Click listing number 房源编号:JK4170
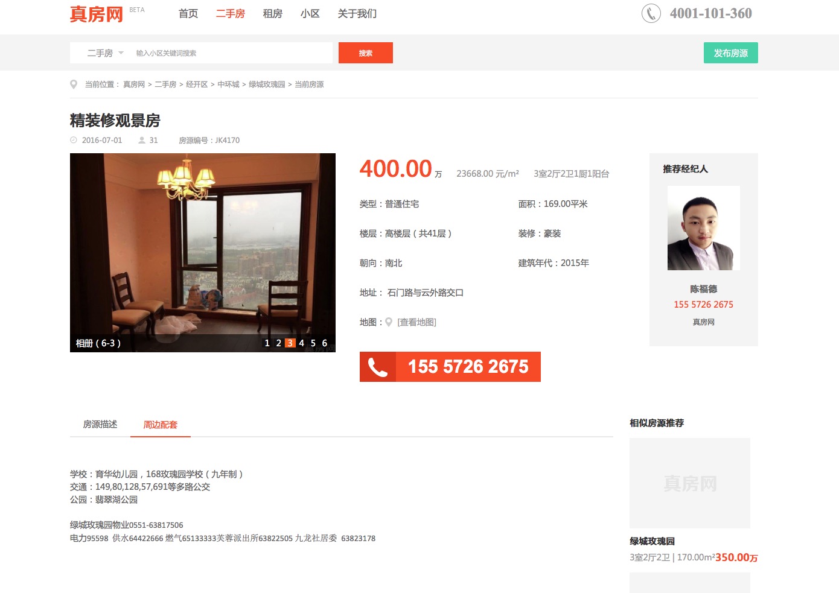 tap(209, 140)
